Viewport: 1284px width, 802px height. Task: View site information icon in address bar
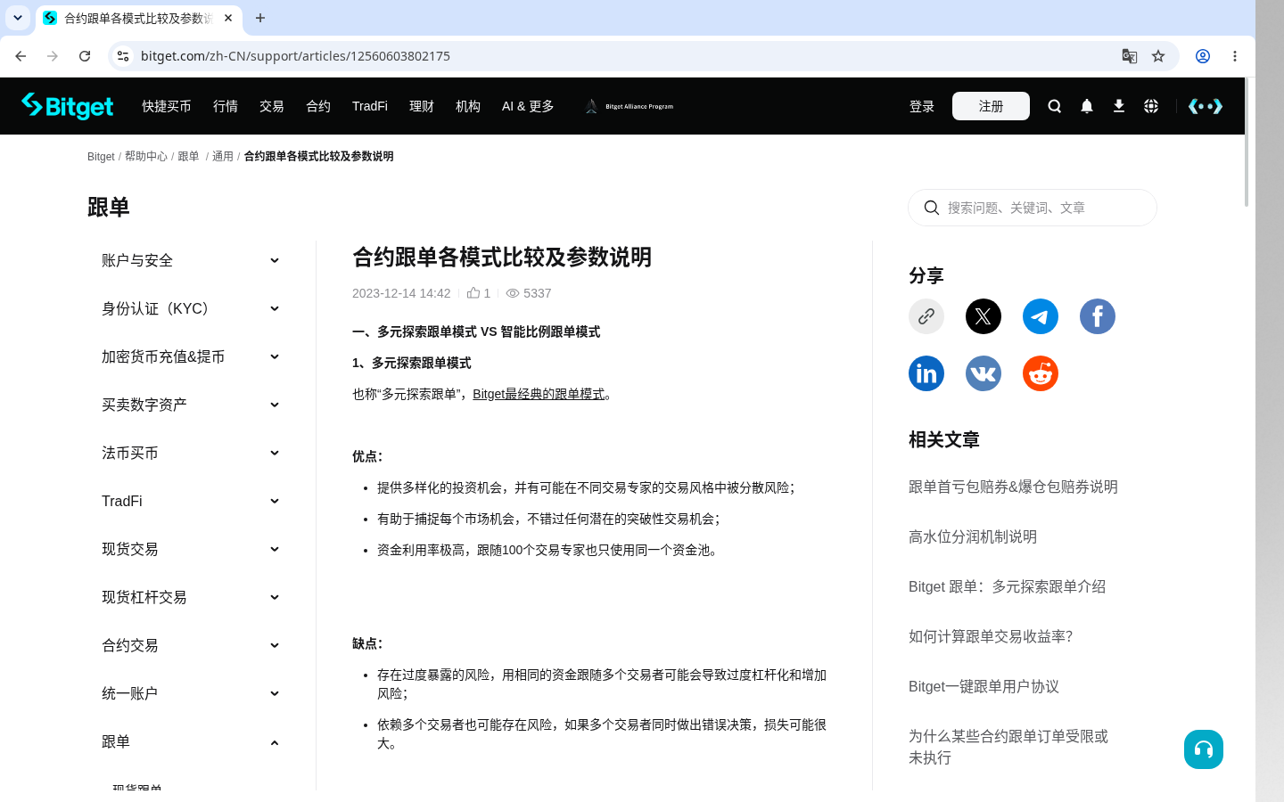tap(123, 56)
